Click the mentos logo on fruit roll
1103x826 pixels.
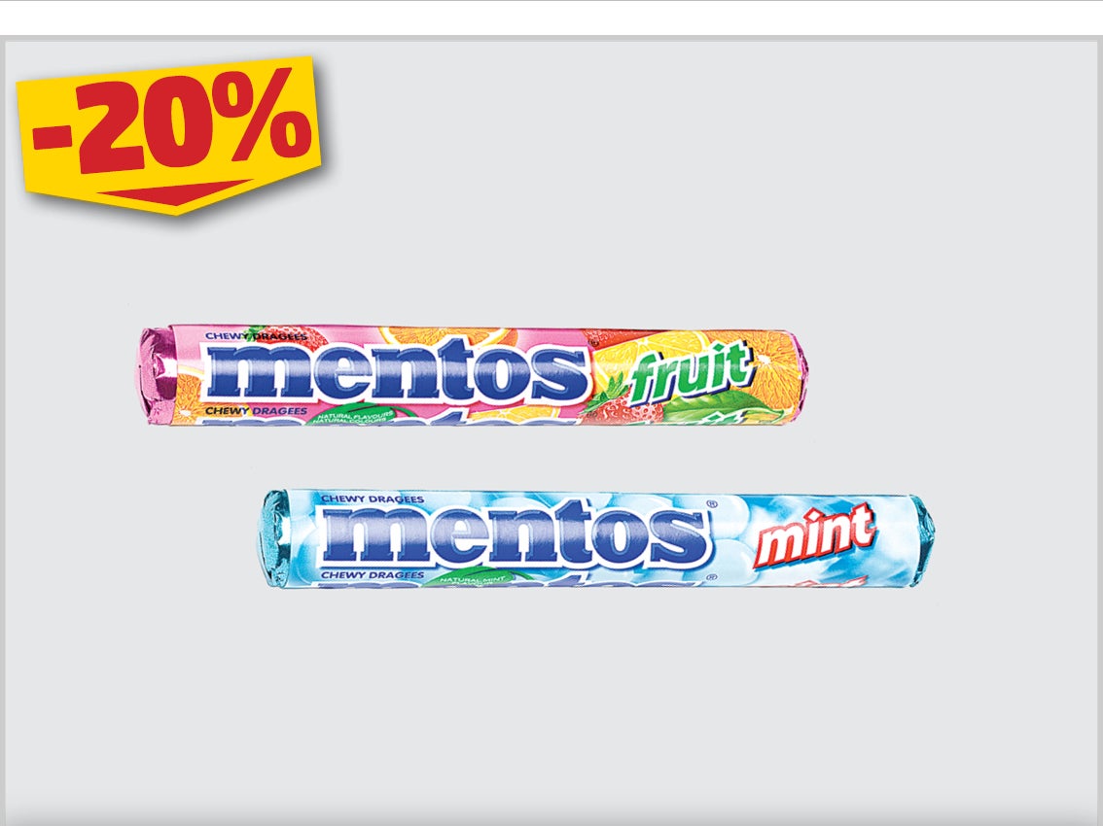click(x=396, y=369)
